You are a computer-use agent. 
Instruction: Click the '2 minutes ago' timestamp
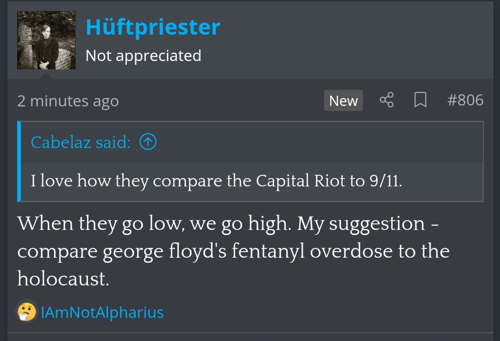coord(68,101)
